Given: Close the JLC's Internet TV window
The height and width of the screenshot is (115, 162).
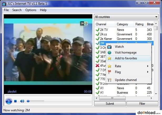Looking at the screenshot, I should pyautogui.click(x=154, y=3).
